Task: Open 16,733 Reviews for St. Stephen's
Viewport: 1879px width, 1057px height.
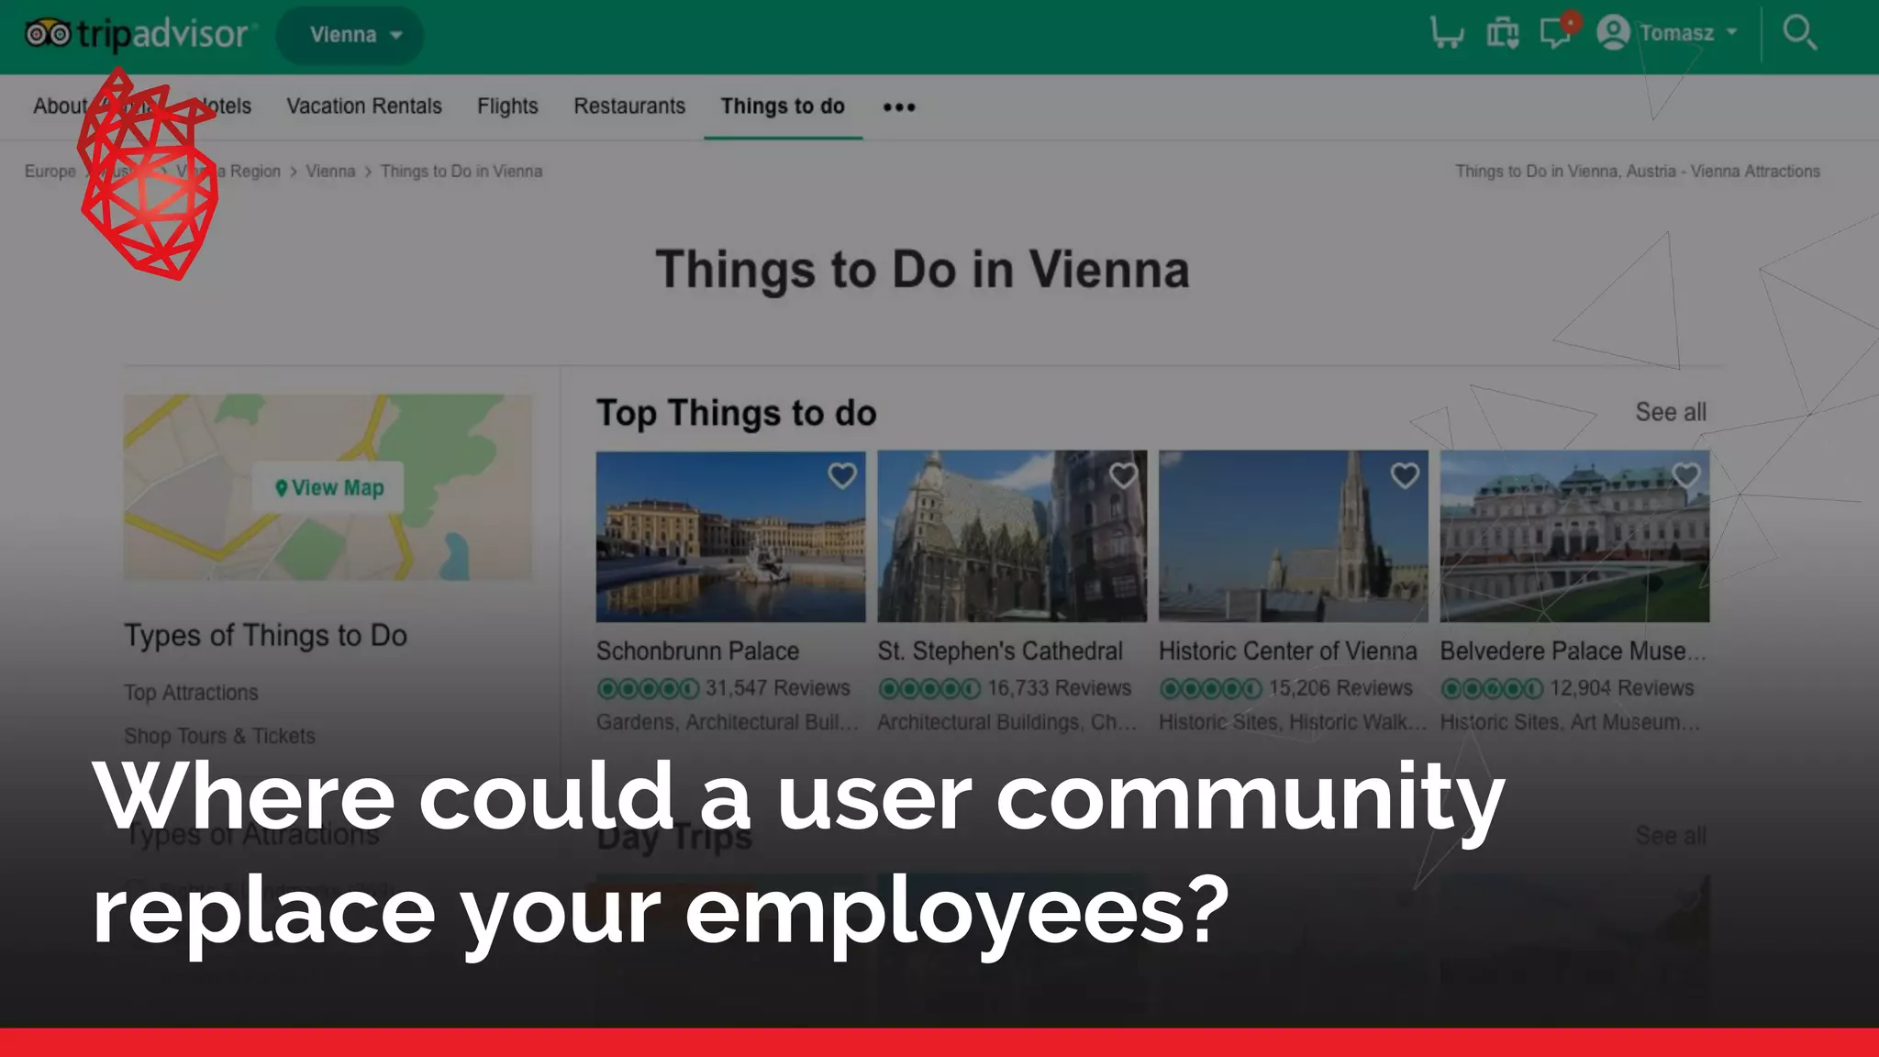Action: [1059, 688]
